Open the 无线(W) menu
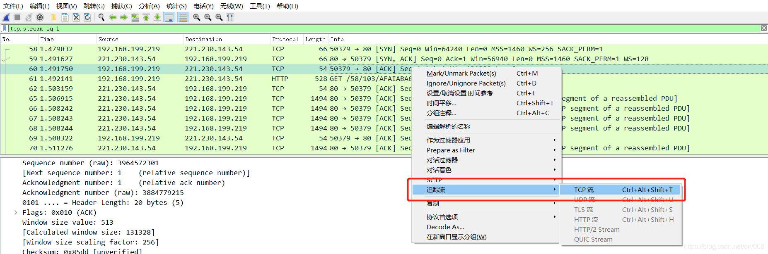 coord(232,6)
